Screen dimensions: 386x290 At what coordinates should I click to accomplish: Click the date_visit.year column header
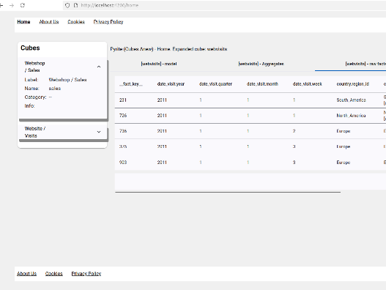[171, 84]
